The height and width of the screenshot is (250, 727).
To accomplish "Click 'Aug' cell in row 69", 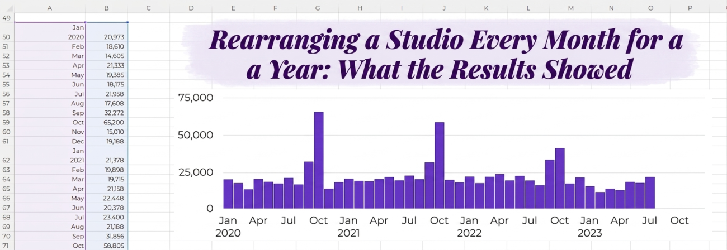I will click(x=50, y=227).
